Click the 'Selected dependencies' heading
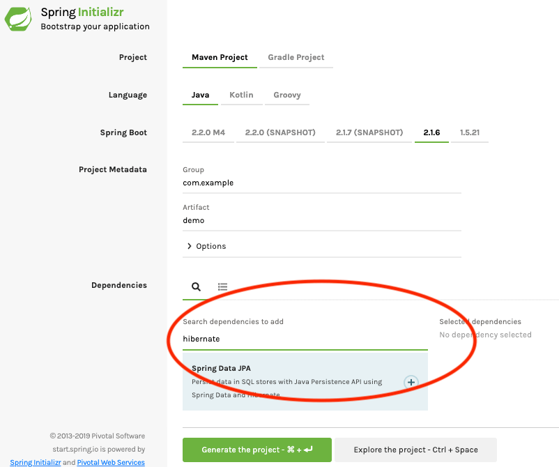 pos(480,321)
